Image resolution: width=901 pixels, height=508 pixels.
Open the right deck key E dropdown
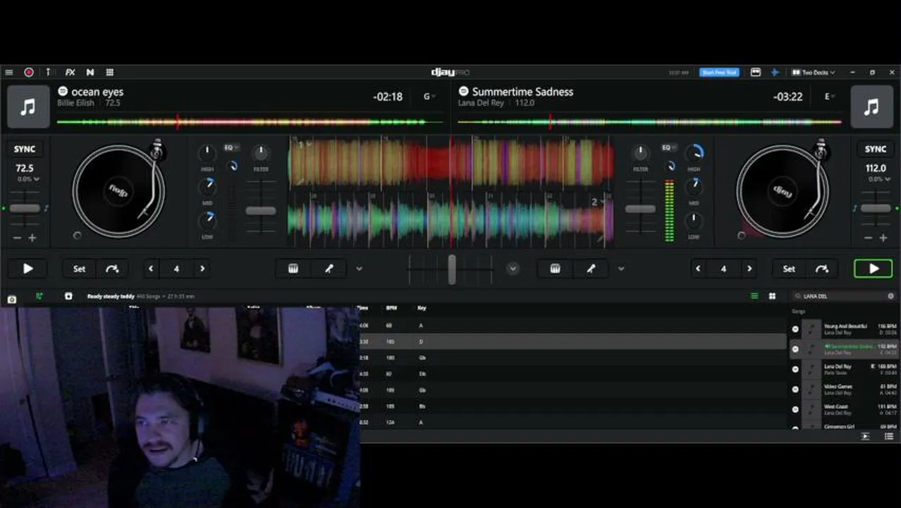tap(830, 97)
